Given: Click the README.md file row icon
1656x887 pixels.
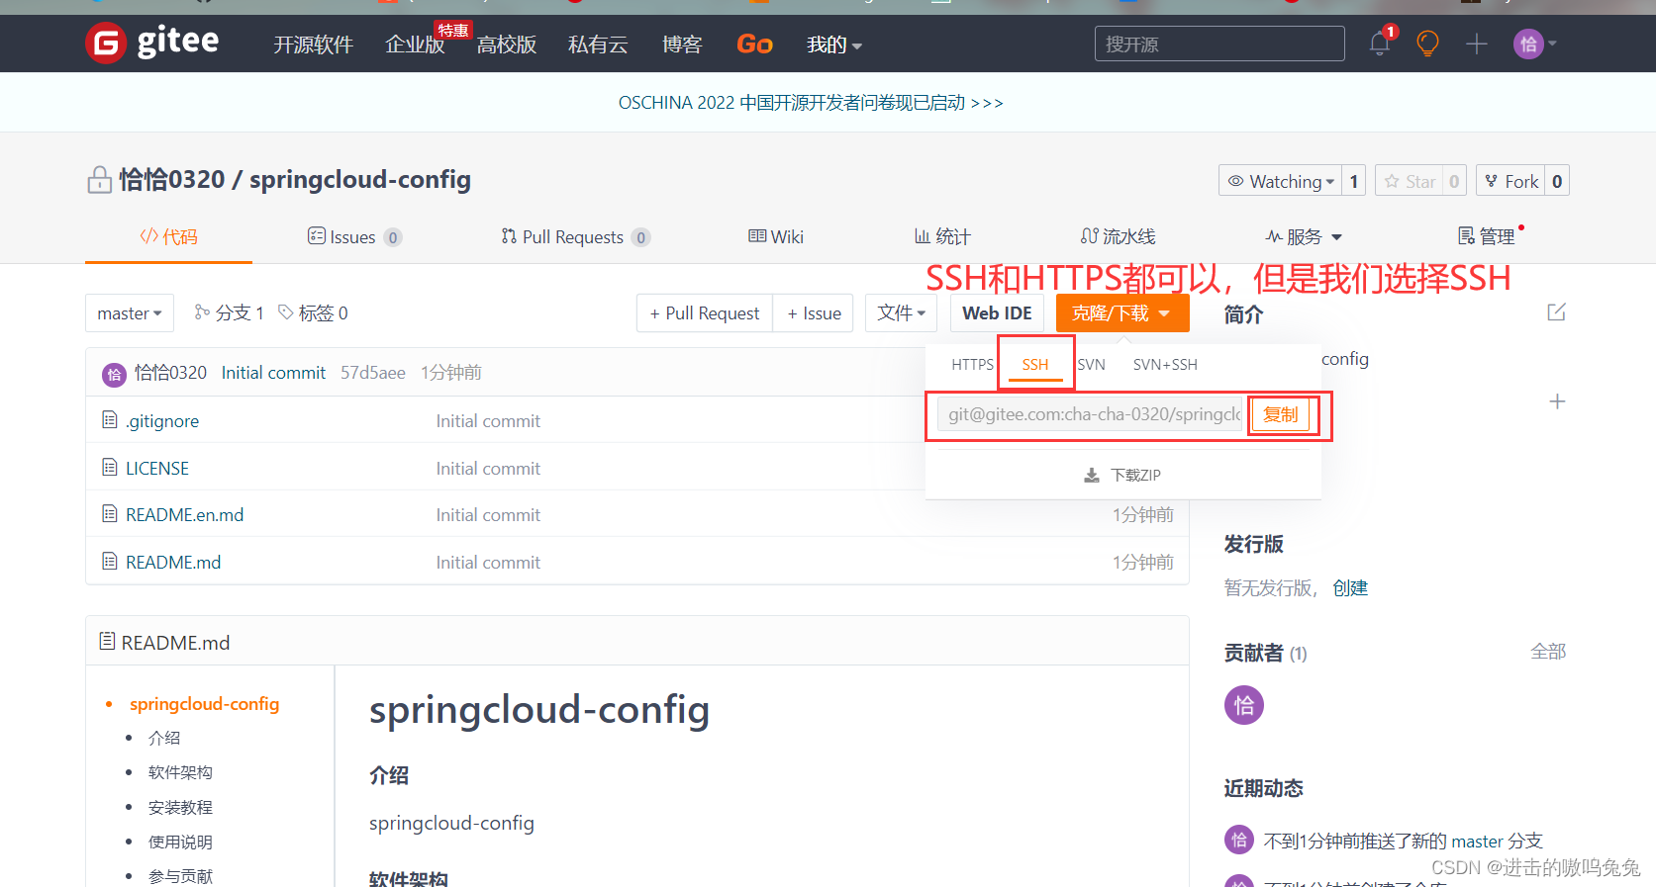Looking at the screenshot, I should (110, 561).
